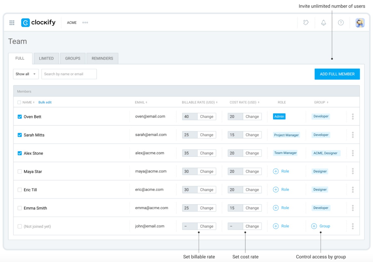The width and height of the screenshot is (373, 262).
Task: Open the puzzle-piece integrations icon
Action: (x=306, y=23)
